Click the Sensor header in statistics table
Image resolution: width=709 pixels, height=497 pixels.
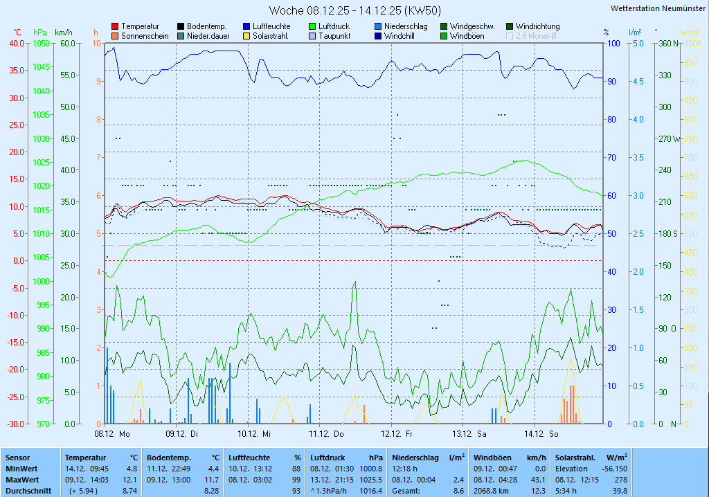point(17,458)
